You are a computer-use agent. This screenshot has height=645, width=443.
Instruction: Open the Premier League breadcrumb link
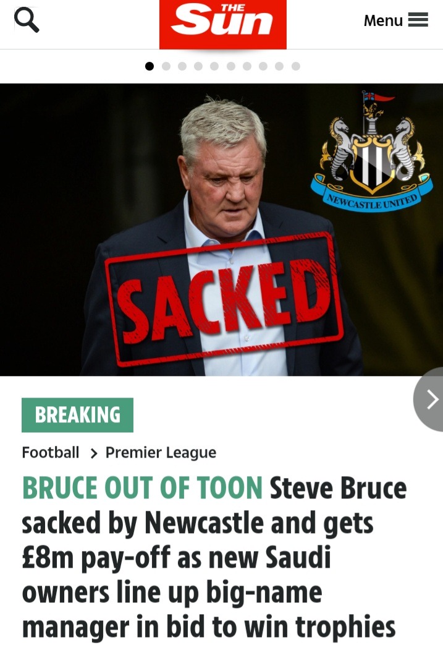[161, 453]
